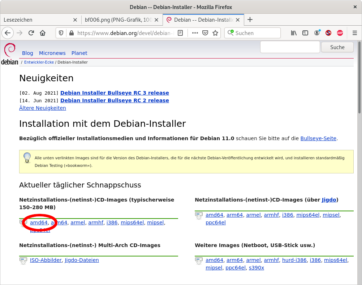Image resolution: width=362 pixels, height=285 pixels.
Task: Open Firefox hamburger menu
Action: pos(355,33)
